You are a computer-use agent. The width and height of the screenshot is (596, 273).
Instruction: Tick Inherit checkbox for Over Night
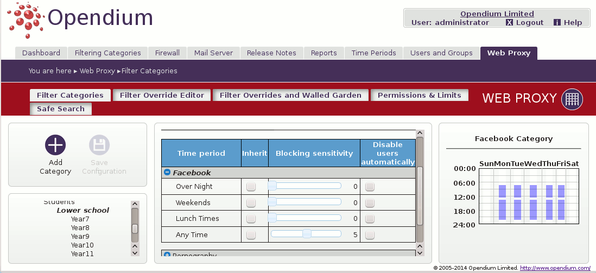coord(251,186)
